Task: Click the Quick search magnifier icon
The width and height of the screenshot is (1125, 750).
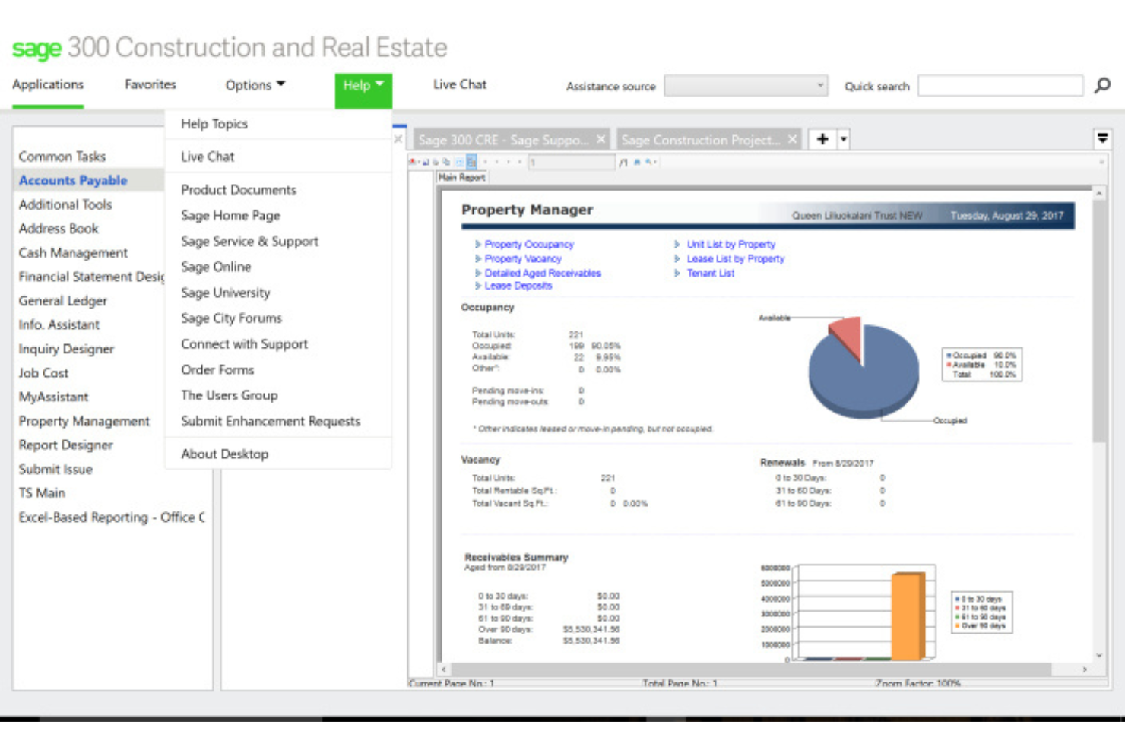Action: (1102, 86)
